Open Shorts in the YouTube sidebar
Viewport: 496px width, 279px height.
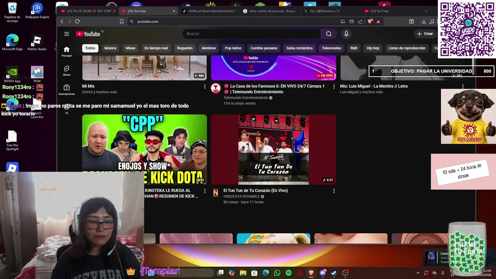[67, 71]
